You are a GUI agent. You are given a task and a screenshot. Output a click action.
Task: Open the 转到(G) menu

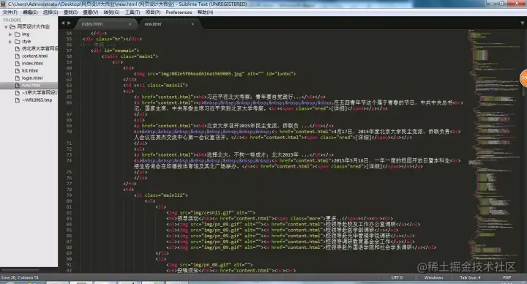coord(111,12)
